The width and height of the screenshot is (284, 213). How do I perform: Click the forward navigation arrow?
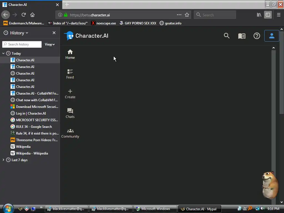pyautogui.click(x=15, y=15)
